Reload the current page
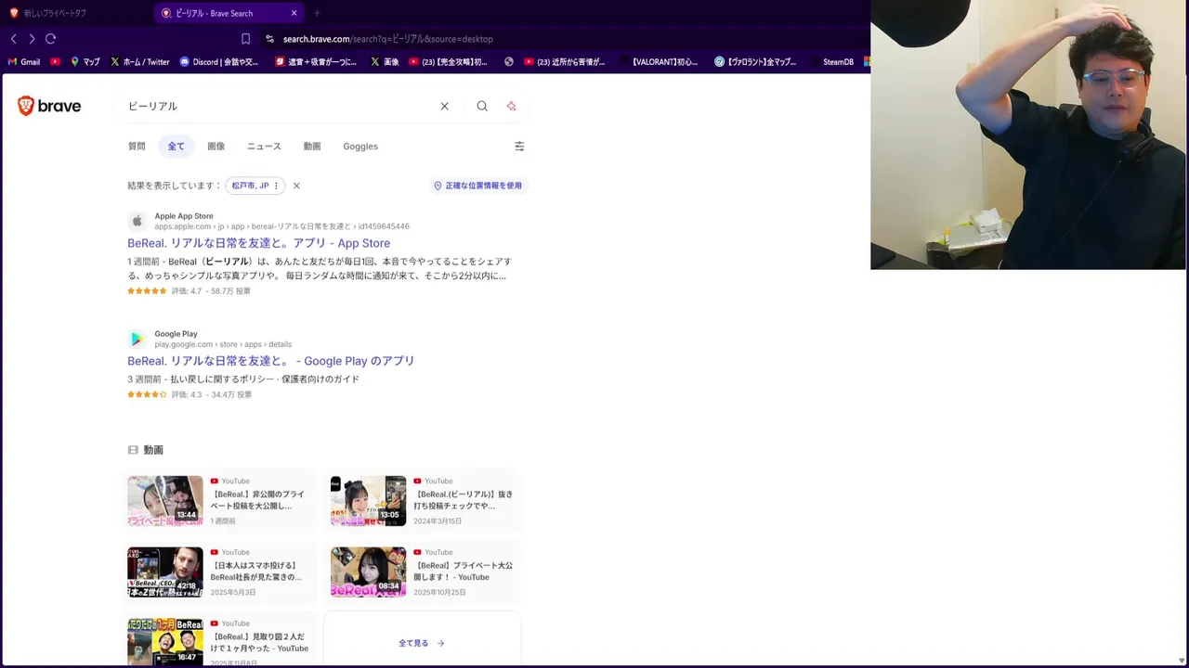Image resolution: width=1189 pixels, height=668 pixels. pyautogui.click(x=51, y=39)
